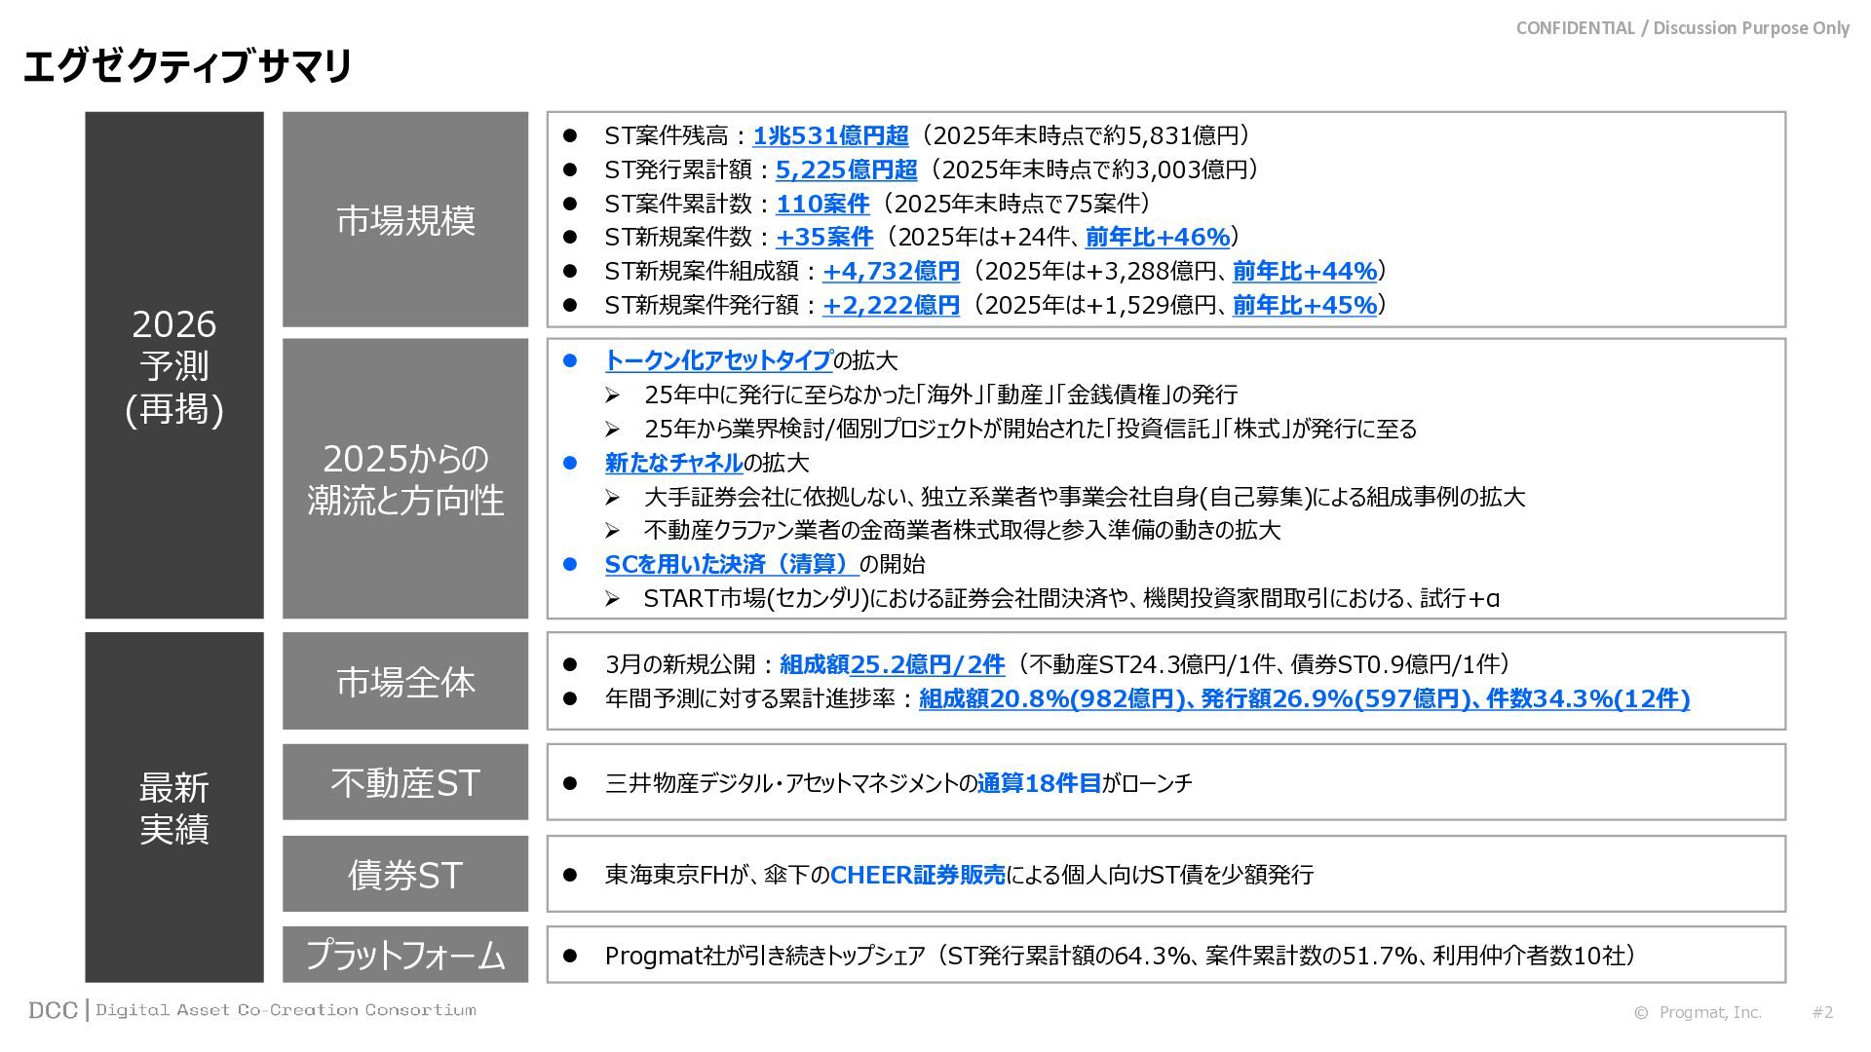Click the トークン化アセットタイプ link

tap(717, 360)
